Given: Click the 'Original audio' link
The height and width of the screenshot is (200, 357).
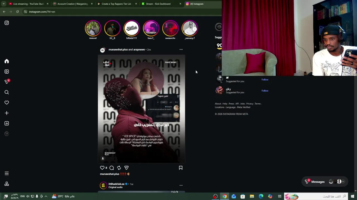Looking at the screenshot, I should point(115,187).
